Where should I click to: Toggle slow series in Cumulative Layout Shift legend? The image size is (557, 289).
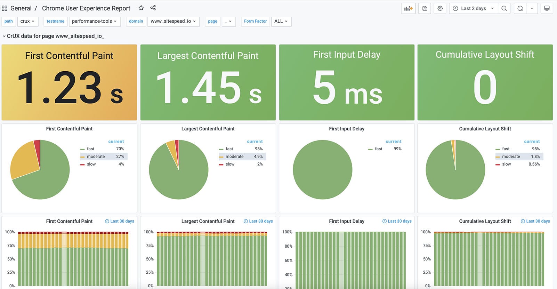point(506,164)
